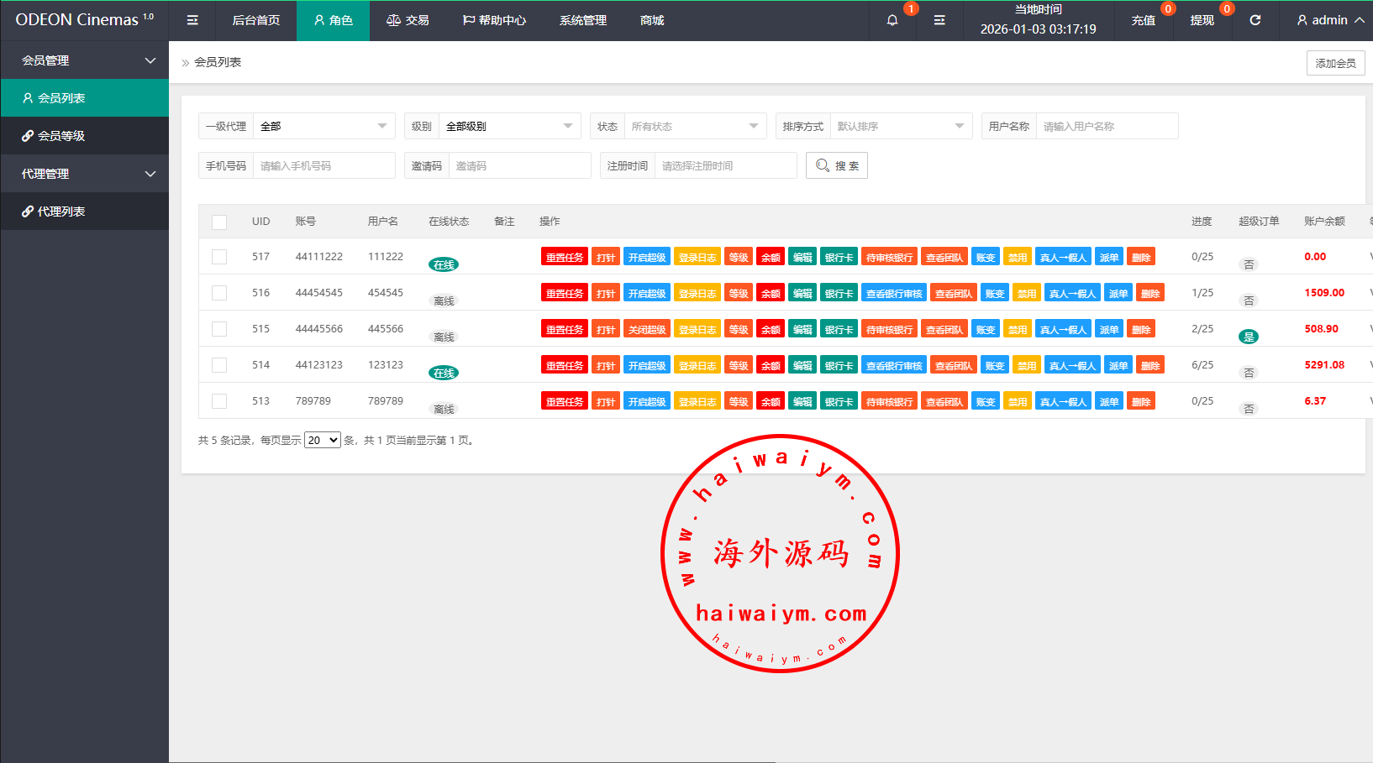Click the refresh icon in top bar
Viewport: 1373px width, 763px height.
1255,20
